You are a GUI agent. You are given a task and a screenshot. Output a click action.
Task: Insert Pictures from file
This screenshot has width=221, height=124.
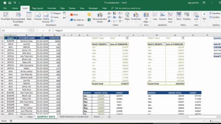[x=38, y=16]
